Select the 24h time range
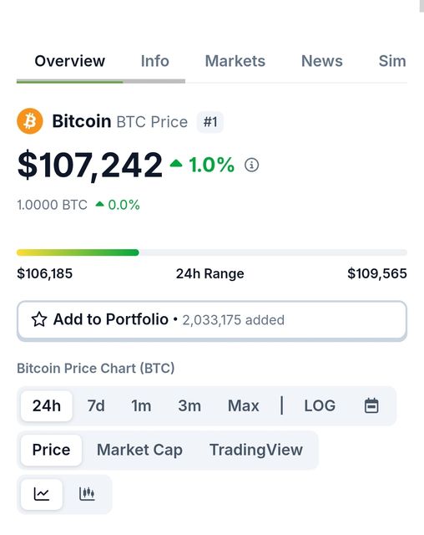 (x=47, y=405)
